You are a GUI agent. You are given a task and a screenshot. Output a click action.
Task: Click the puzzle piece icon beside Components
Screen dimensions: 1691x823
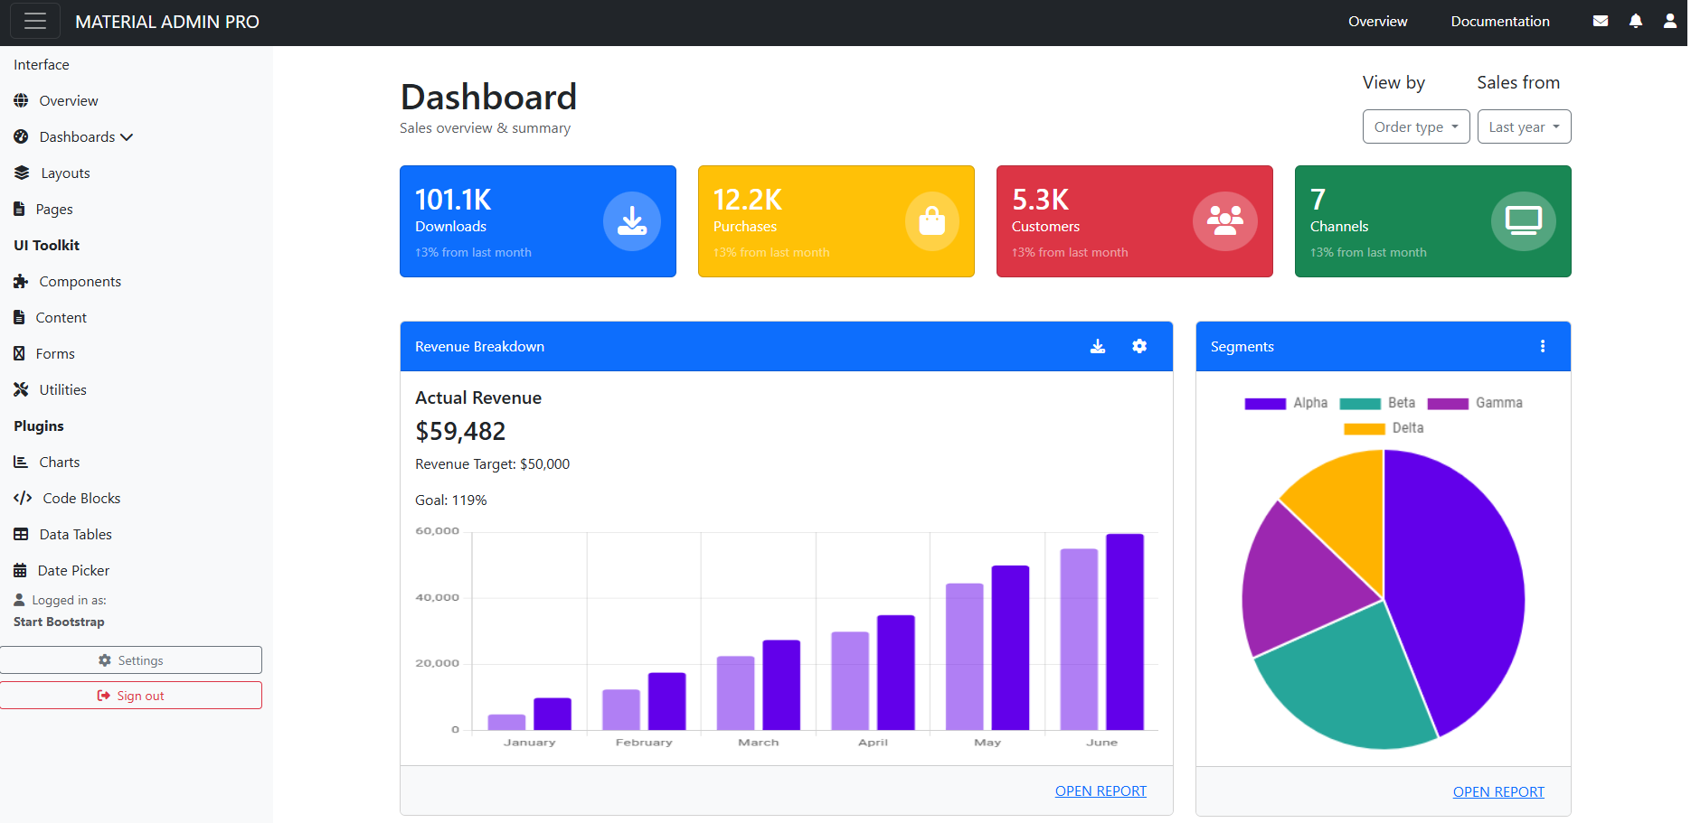coord(21,281)
